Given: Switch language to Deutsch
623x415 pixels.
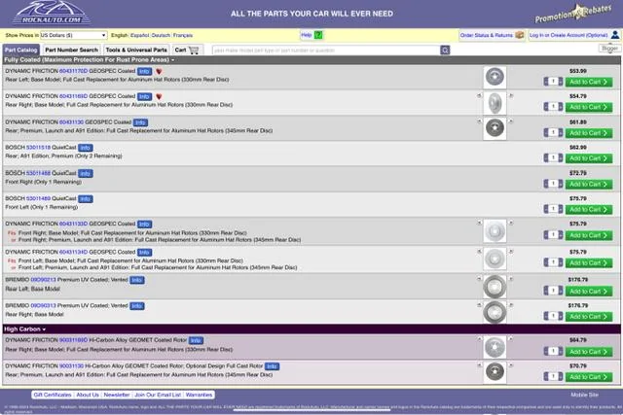Looking at the screenshot, I should click(x=161, y=35).
